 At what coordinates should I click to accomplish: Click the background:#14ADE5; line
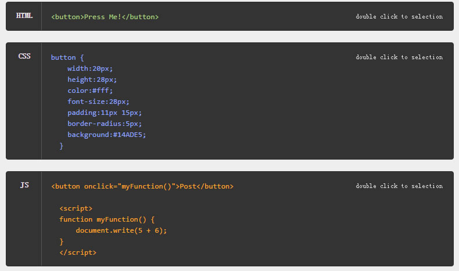tap(106, 135)
